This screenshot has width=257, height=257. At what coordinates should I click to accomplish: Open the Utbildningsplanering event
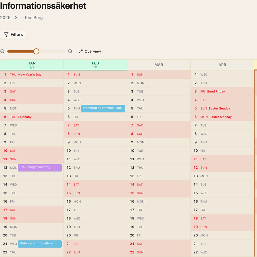click(x=40, y=168)
